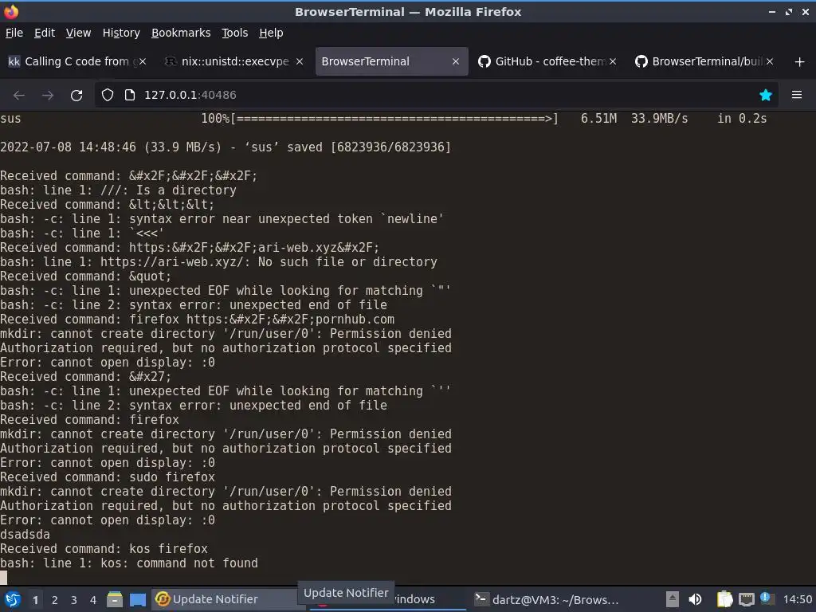Screen dimensions: 816x612
Task: Close the active BrowserTerminal tab
Action: coord(456,61)
